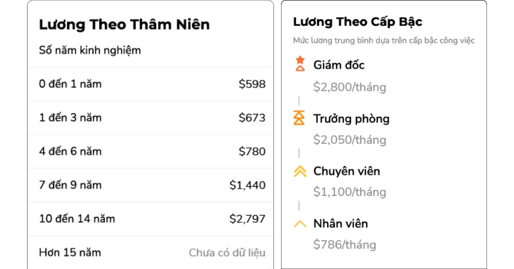Click the $2,800/tháng salary text
The height and width of the screenshot is (269, 514).
pos(350,87)
